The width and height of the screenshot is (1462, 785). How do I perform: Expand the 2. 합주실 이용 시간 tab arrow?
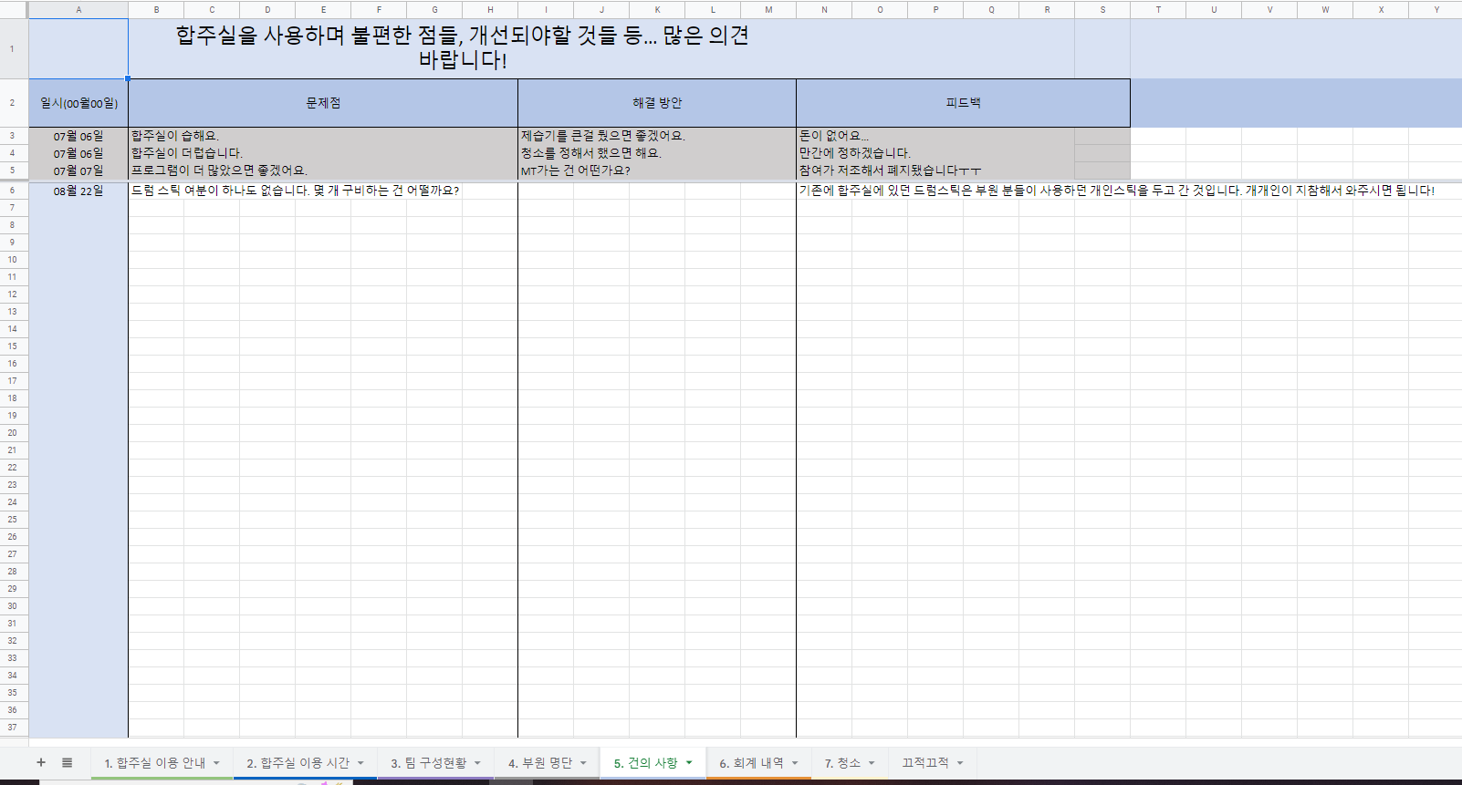coord(360,763)
